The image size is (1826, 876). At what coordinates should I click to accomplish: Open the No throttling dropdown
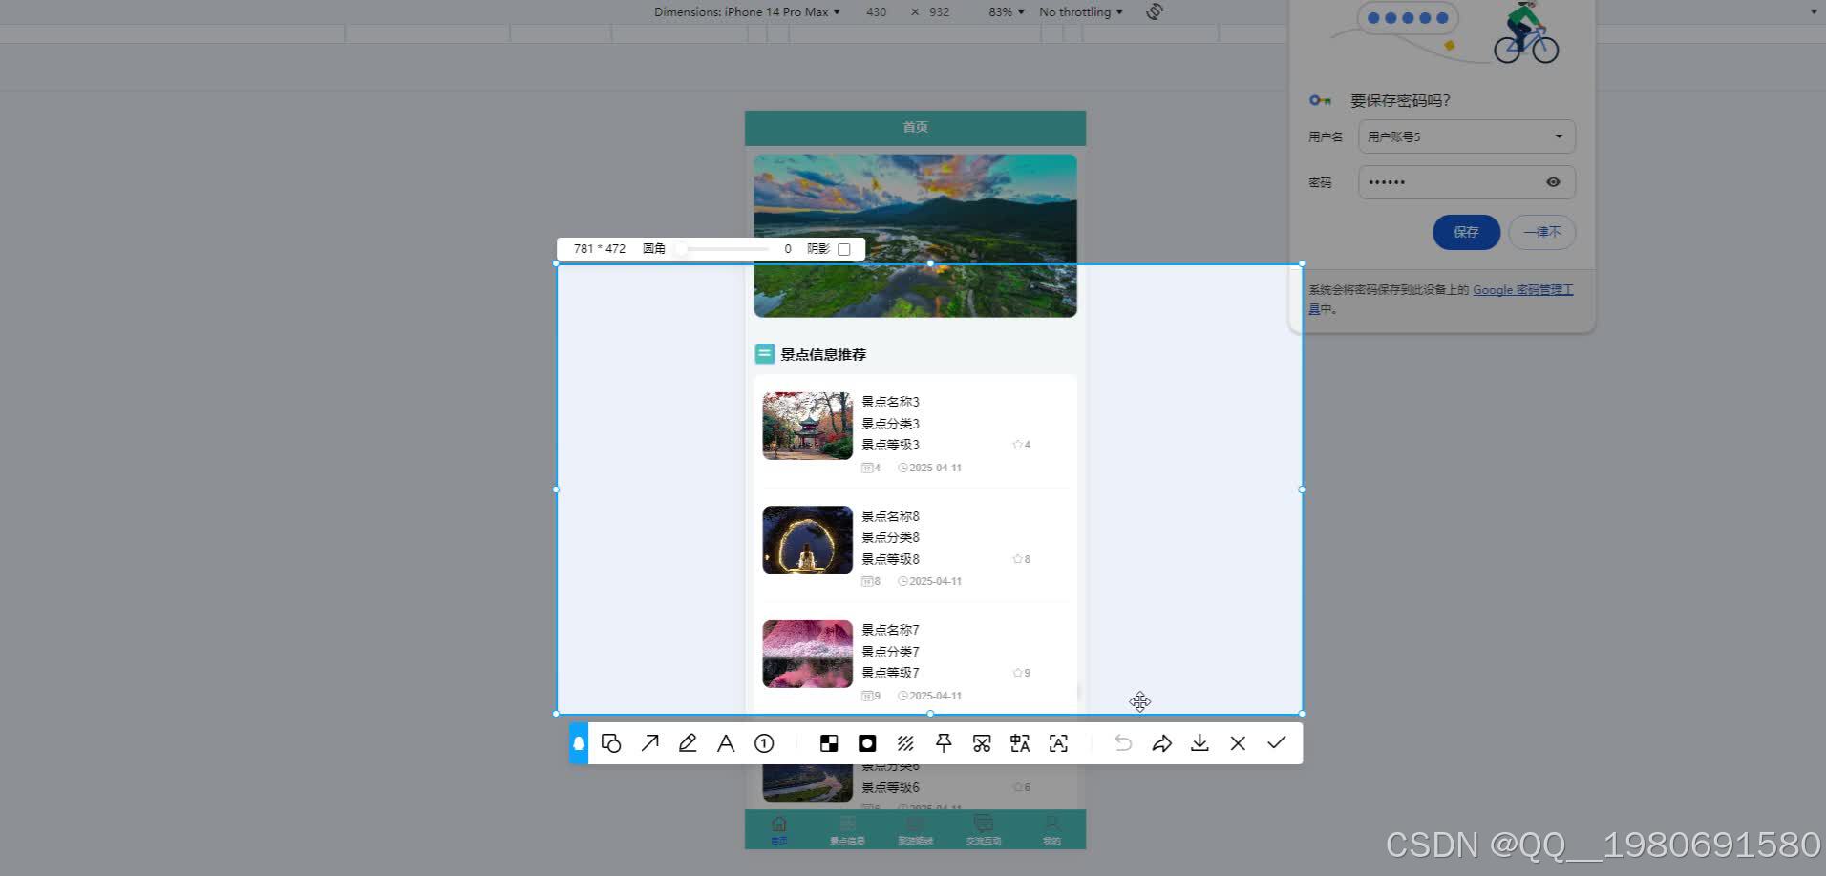(x=1080, y=11)
